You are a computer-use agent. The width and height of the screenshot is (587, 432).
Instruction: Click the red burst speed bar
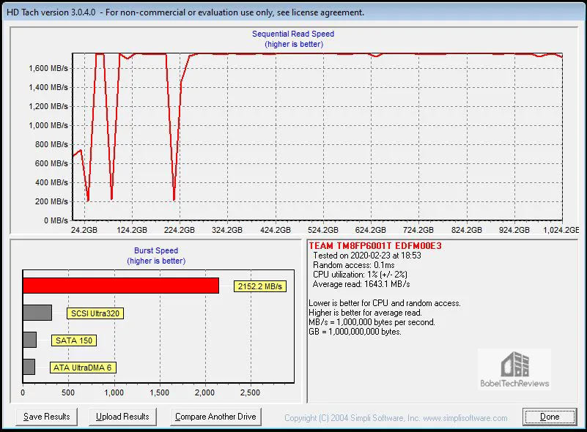pos(120,286)
